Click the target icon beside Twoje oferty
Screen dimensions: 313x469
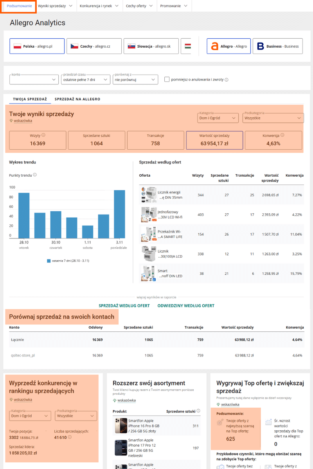[x=220, y=422]
